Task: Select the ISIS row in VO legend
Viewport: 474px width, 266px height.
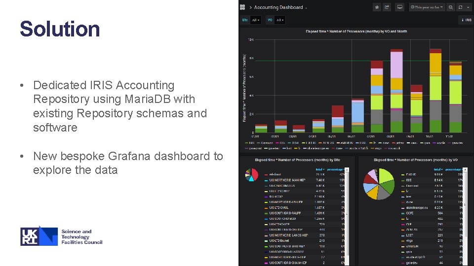Action: coord(433,180)
